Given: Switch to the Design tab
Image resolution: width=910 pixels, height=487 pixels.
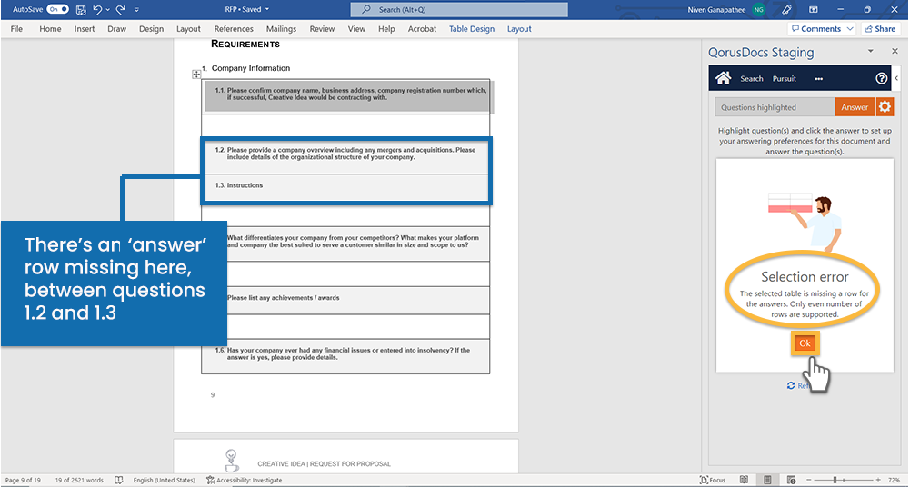Looking at the screenshot, I should click(152, 29).
